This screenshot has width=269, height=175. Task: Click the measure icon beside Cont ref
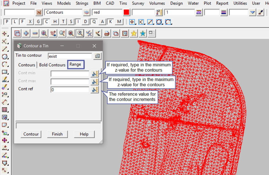(x=95, y=90)
